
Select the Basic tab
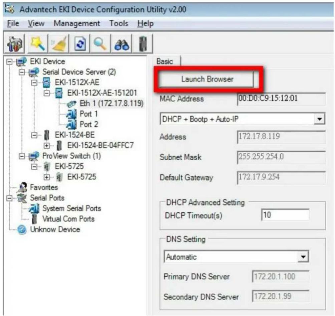point(165,61)
